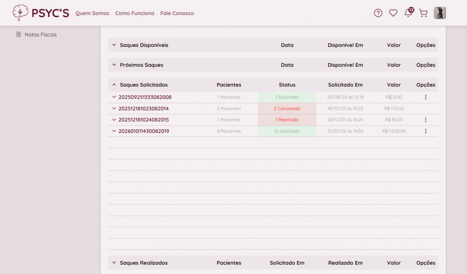Open user profile avatar
Image resolution: width=467 pixels, height=274 pixels.
click(x=440, y=13)
